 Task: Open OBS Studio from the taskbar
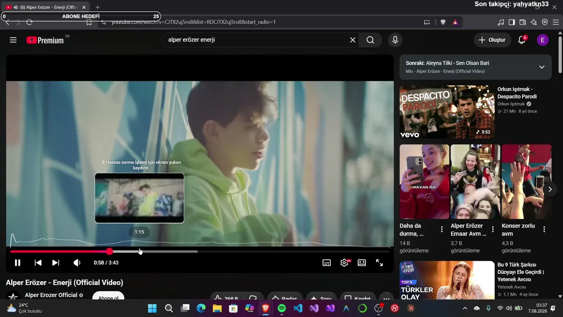pos(379,308)
